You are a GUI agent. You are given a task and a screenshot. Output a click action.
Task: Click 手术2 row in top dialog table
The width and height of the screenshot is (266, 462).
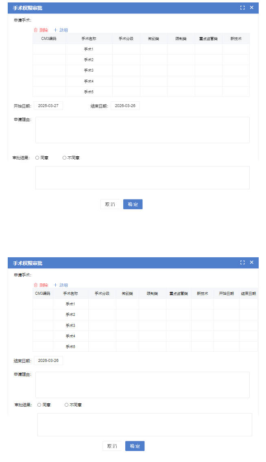tap(141, 60)
